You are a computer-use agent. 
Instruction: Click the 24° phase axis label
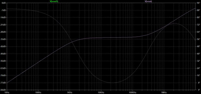[198, 68]
